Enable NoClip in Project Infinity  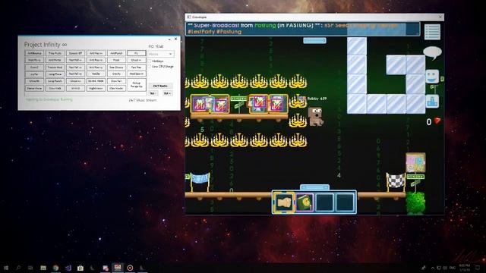[96, 74]
